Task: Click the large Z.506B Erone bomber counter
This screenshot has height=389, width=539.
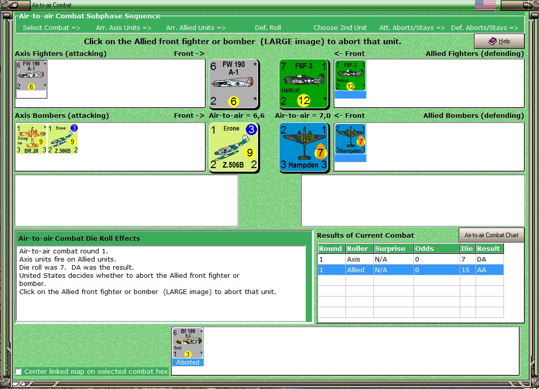Action: pyautogui.click(x=234, y=147)
